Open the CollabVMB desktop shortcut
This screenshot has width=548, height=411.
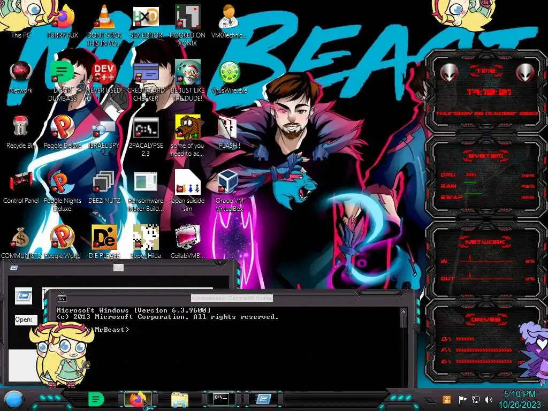(187, 242)
